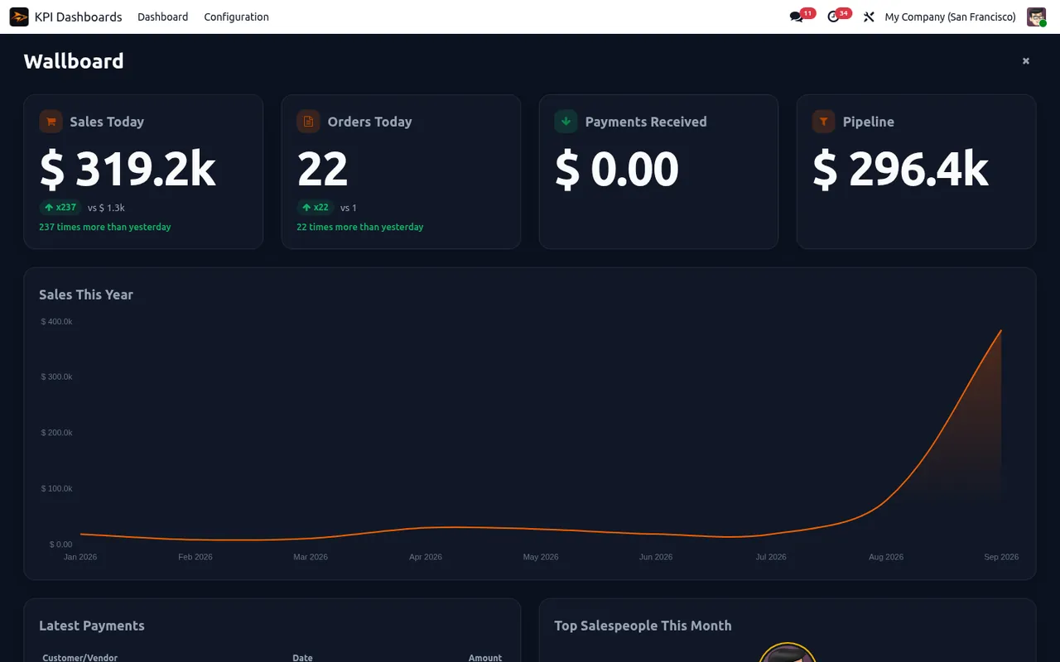The image size is (1060, 662).
Task: Close the Wallboard view
Action: [x=1026, y=61]
